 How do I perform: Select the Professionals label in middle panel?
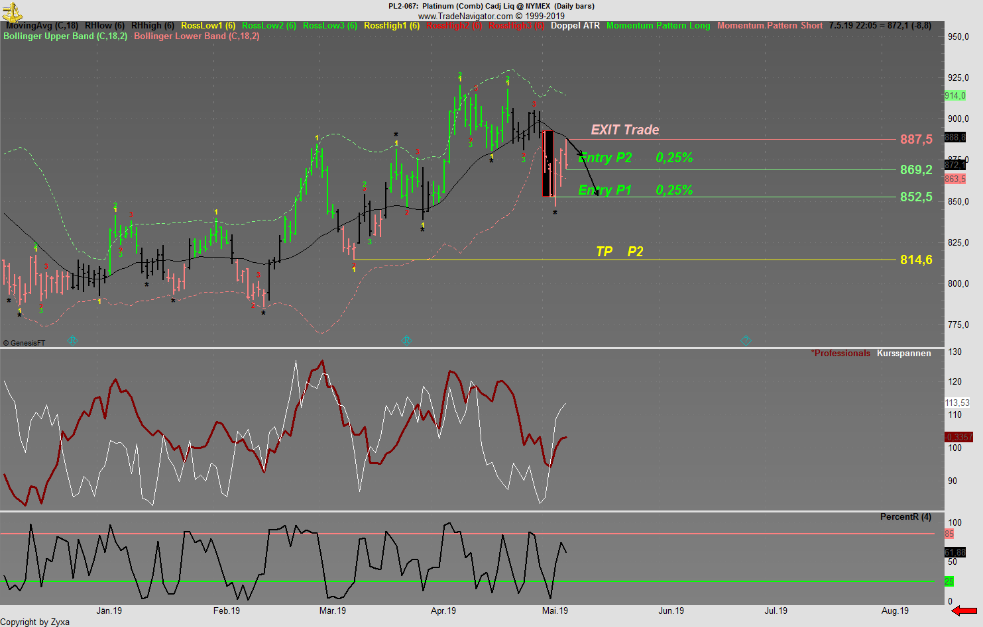(x=840, y=353)
